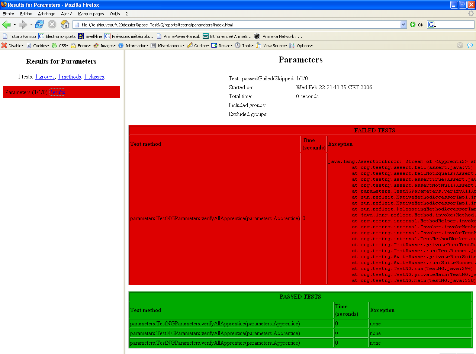Click the Results link in the red Parameters row
Viewport: 476px width, 354px height.
click(x=57, y=92)
